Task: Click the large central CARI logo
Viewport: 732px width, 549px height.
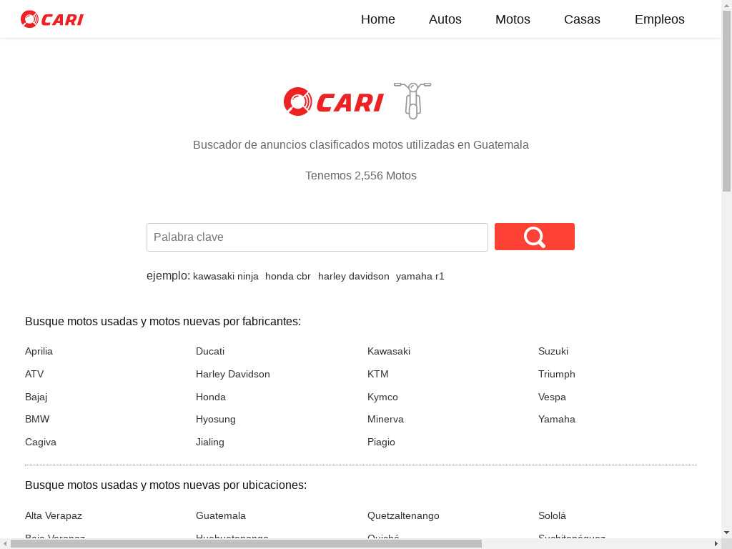Action: (x=333, y=102)
